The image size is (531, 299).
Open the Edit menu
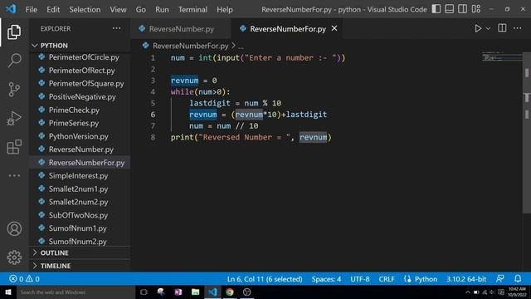[x=53, y=9]
